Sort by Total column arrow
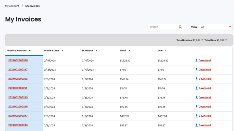 pos(129,51)
